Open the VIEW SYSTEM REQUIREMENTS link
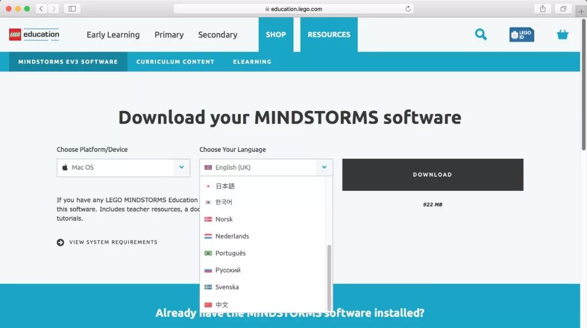 113,242
